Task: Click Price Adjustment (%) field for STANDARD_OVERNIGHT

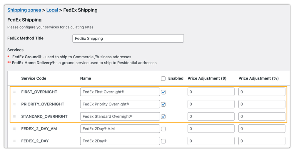Action: point(262,116)
